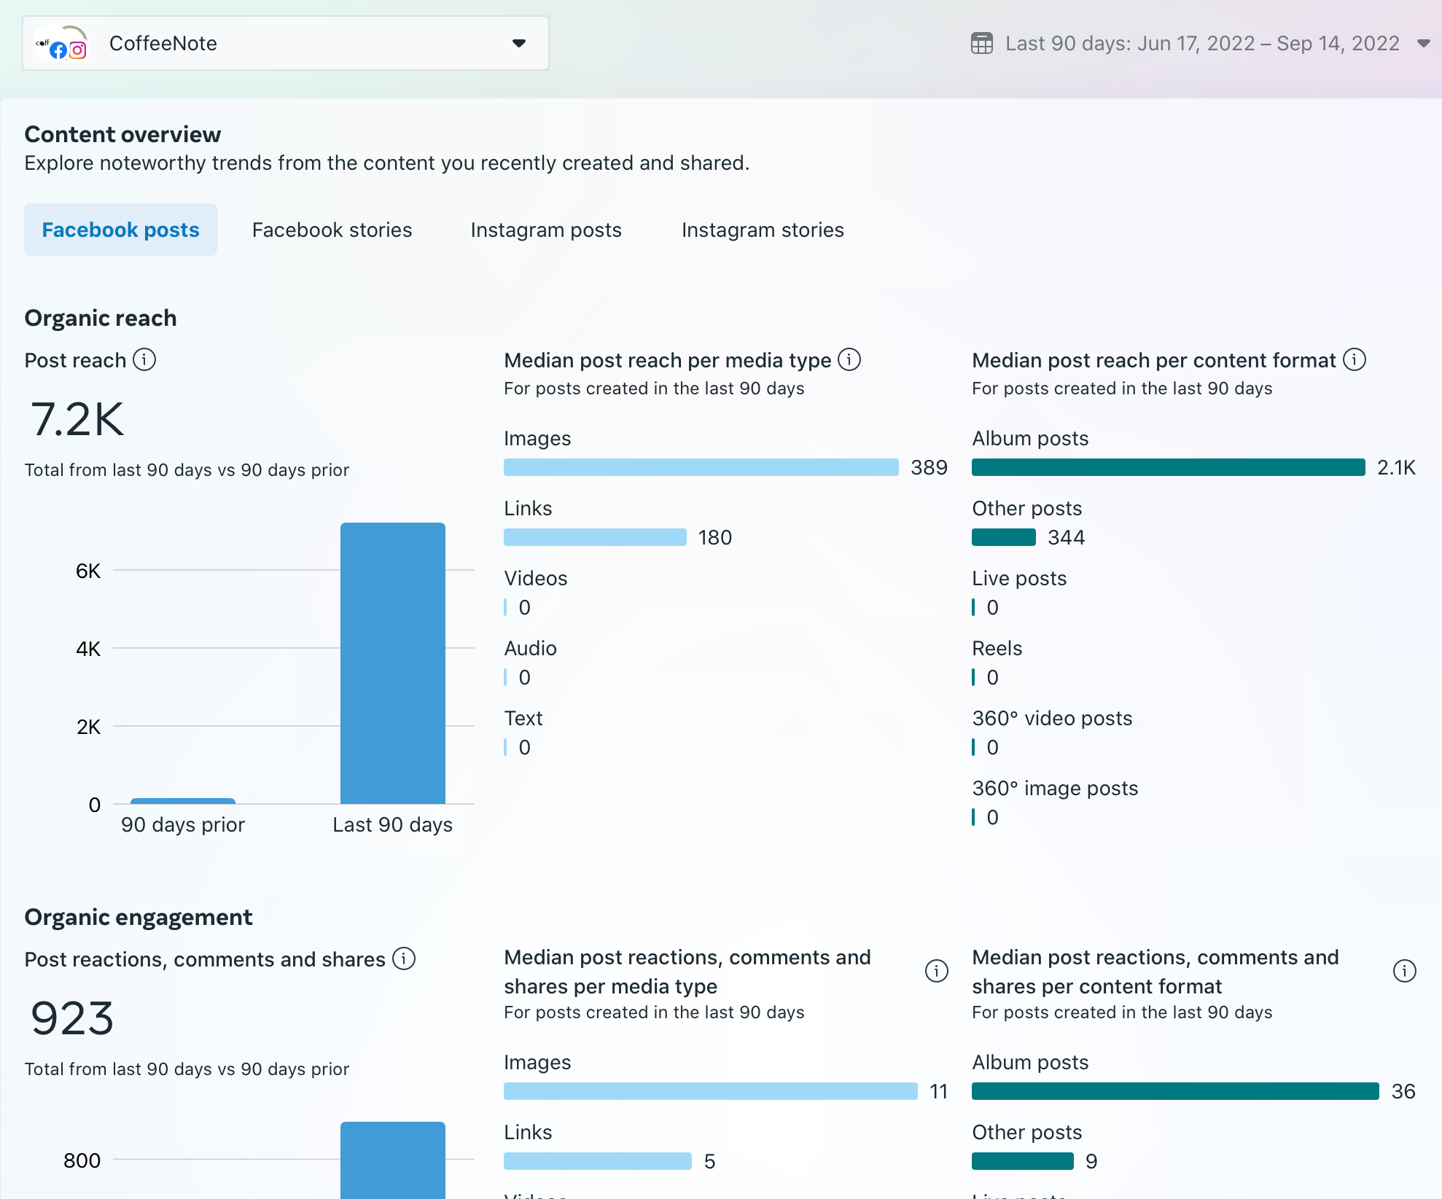Click the Organic engagement heading
1442x1199 pixels.
tap(139, 917)
